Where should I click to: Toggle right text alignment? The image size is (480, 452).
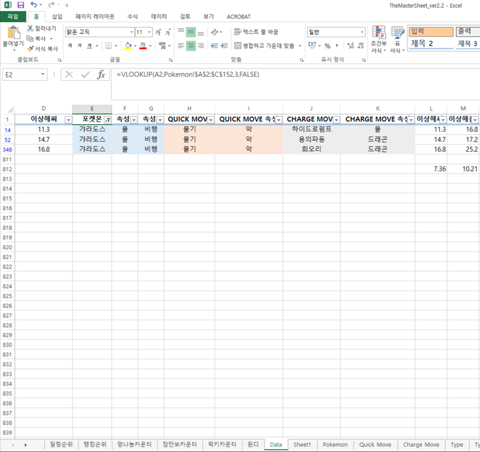click(201, 46)
